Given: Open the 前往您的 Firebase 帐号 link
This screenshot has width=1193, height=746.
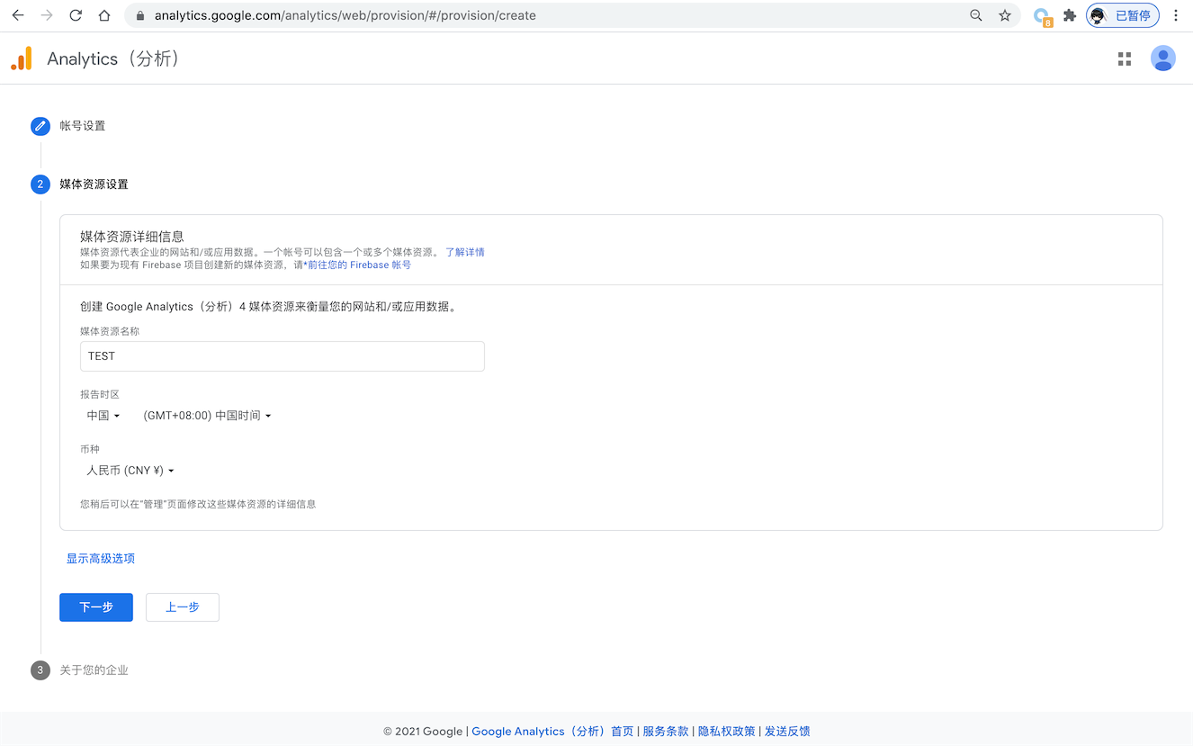Looking at the screenshot, I should (358, 265).
